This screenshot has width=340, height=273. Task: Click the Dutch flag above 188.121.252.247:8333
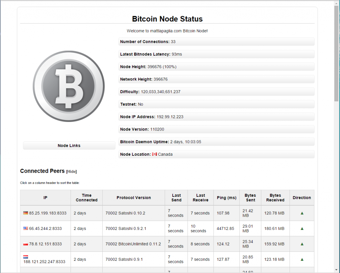tap(26, 257)
